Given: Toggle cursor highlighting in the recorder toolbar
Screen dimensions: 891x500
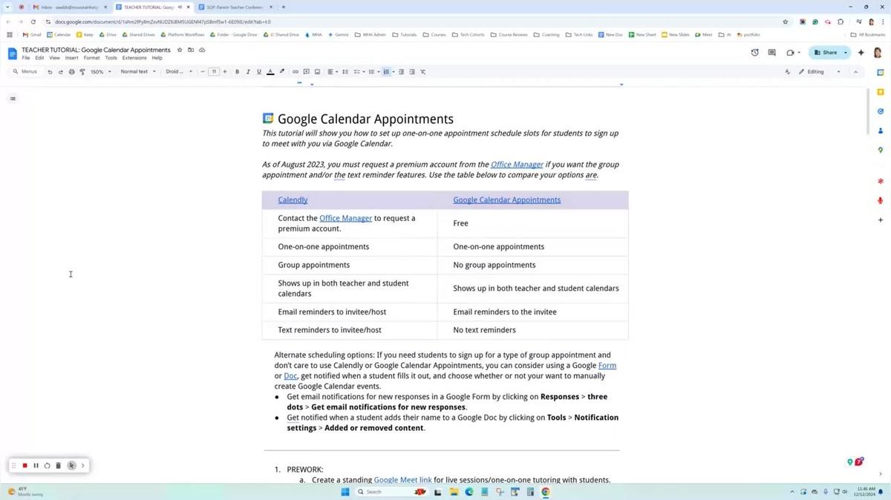Looking at the screenshot, I should tap(71, 465).
